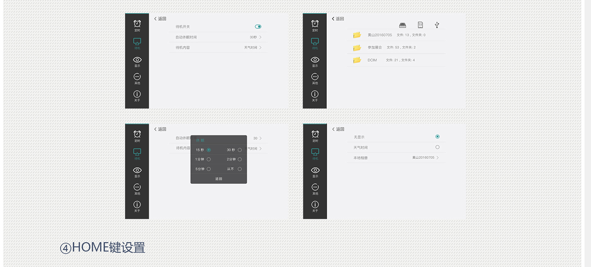
Task: Select the 1分钟 radio button
Action: pos(209,159)
